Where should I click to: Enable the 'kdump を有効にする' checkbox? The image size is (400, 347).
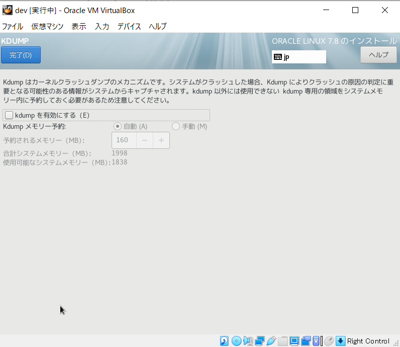pos(9,115)
